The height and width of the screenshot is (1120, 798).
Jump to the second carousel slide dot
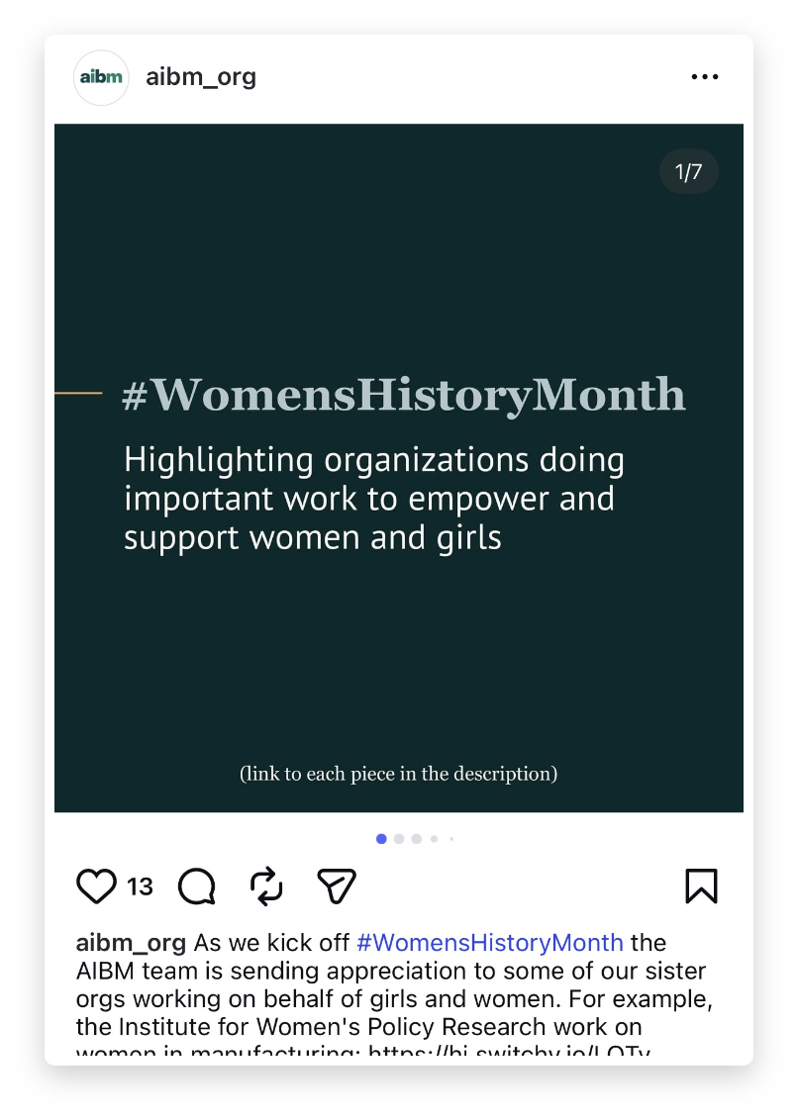click(x=399, y=839)
